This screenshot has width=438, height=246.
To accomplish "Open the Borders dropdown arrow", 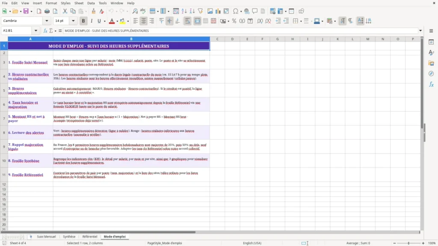I will (301, 21).
